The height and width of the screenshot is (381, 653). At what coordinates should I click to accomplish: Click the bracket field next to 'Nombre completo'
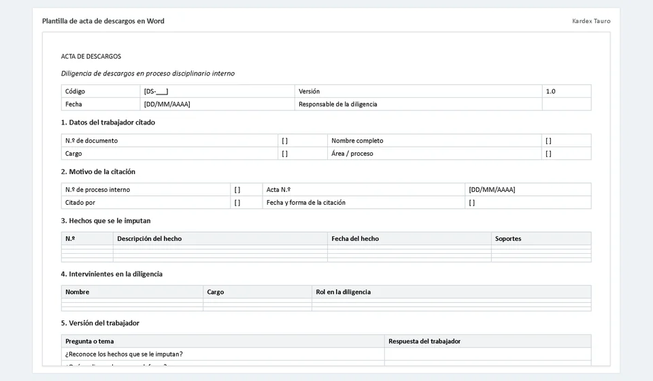coord(567,141)
